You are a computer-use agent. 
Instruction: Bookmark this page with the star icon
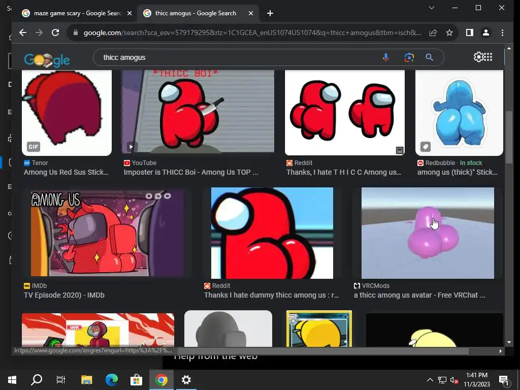(x=449, y=32)
